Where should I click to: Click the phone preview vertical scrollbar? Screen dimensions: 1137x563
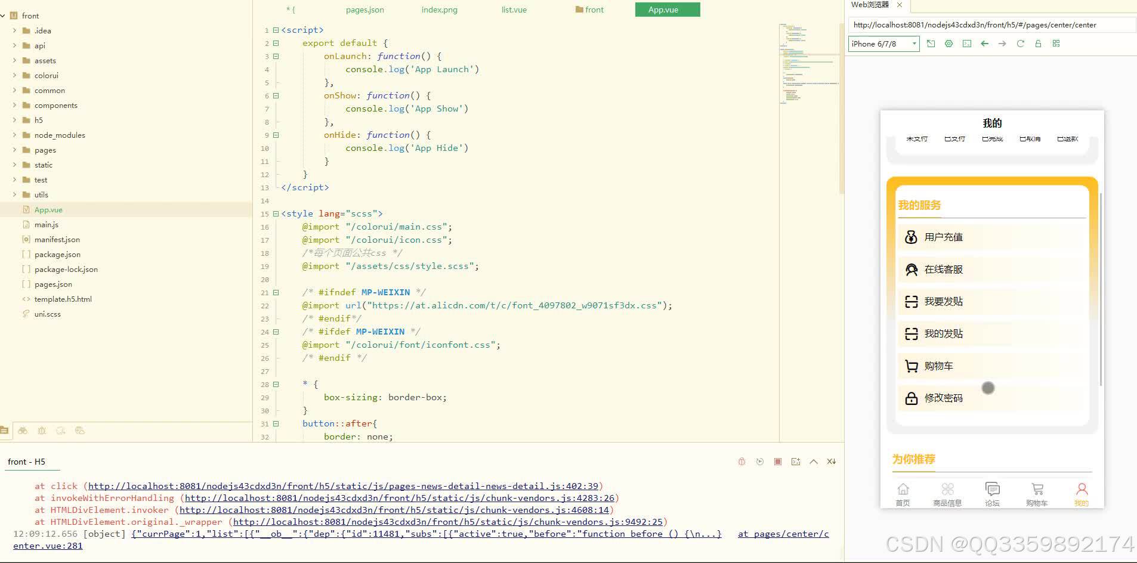coord(1101,289)
